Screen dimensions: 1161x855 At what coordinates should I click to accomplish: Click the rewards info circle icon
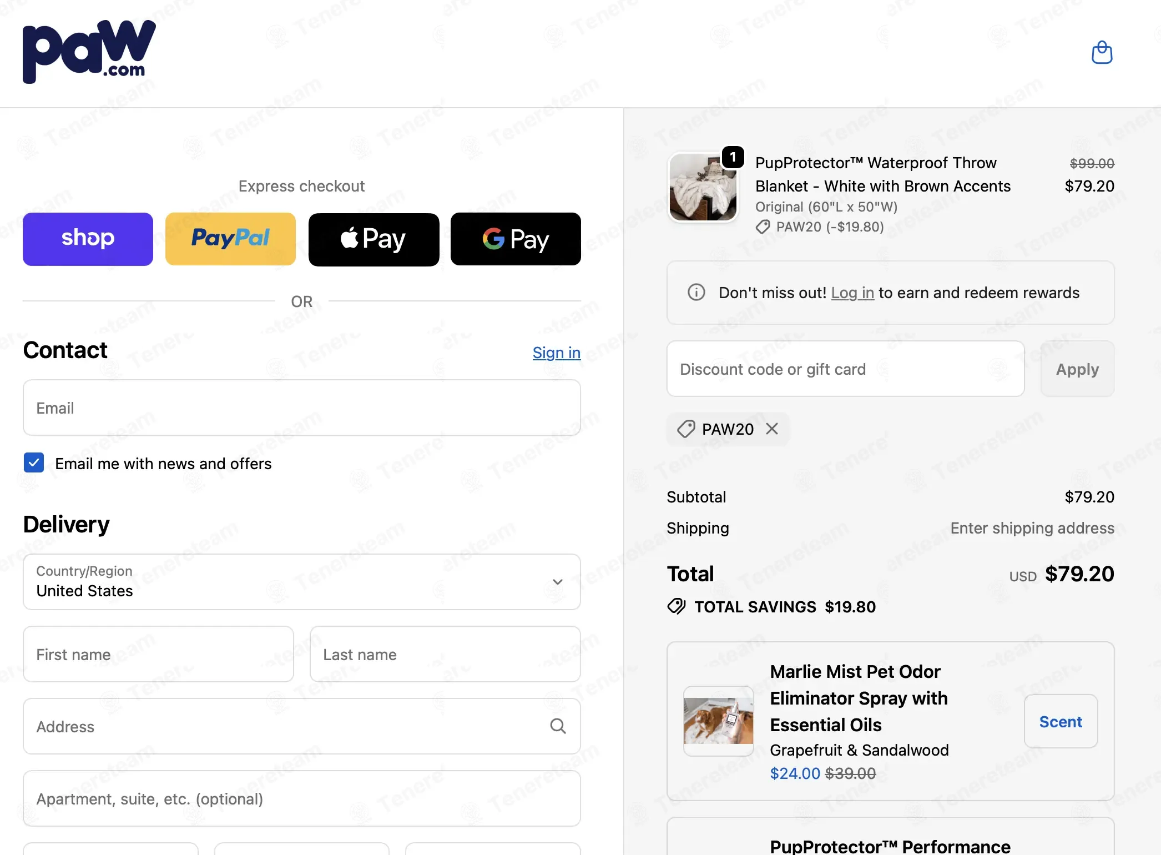pyautogui.click(x=696, y=292)
